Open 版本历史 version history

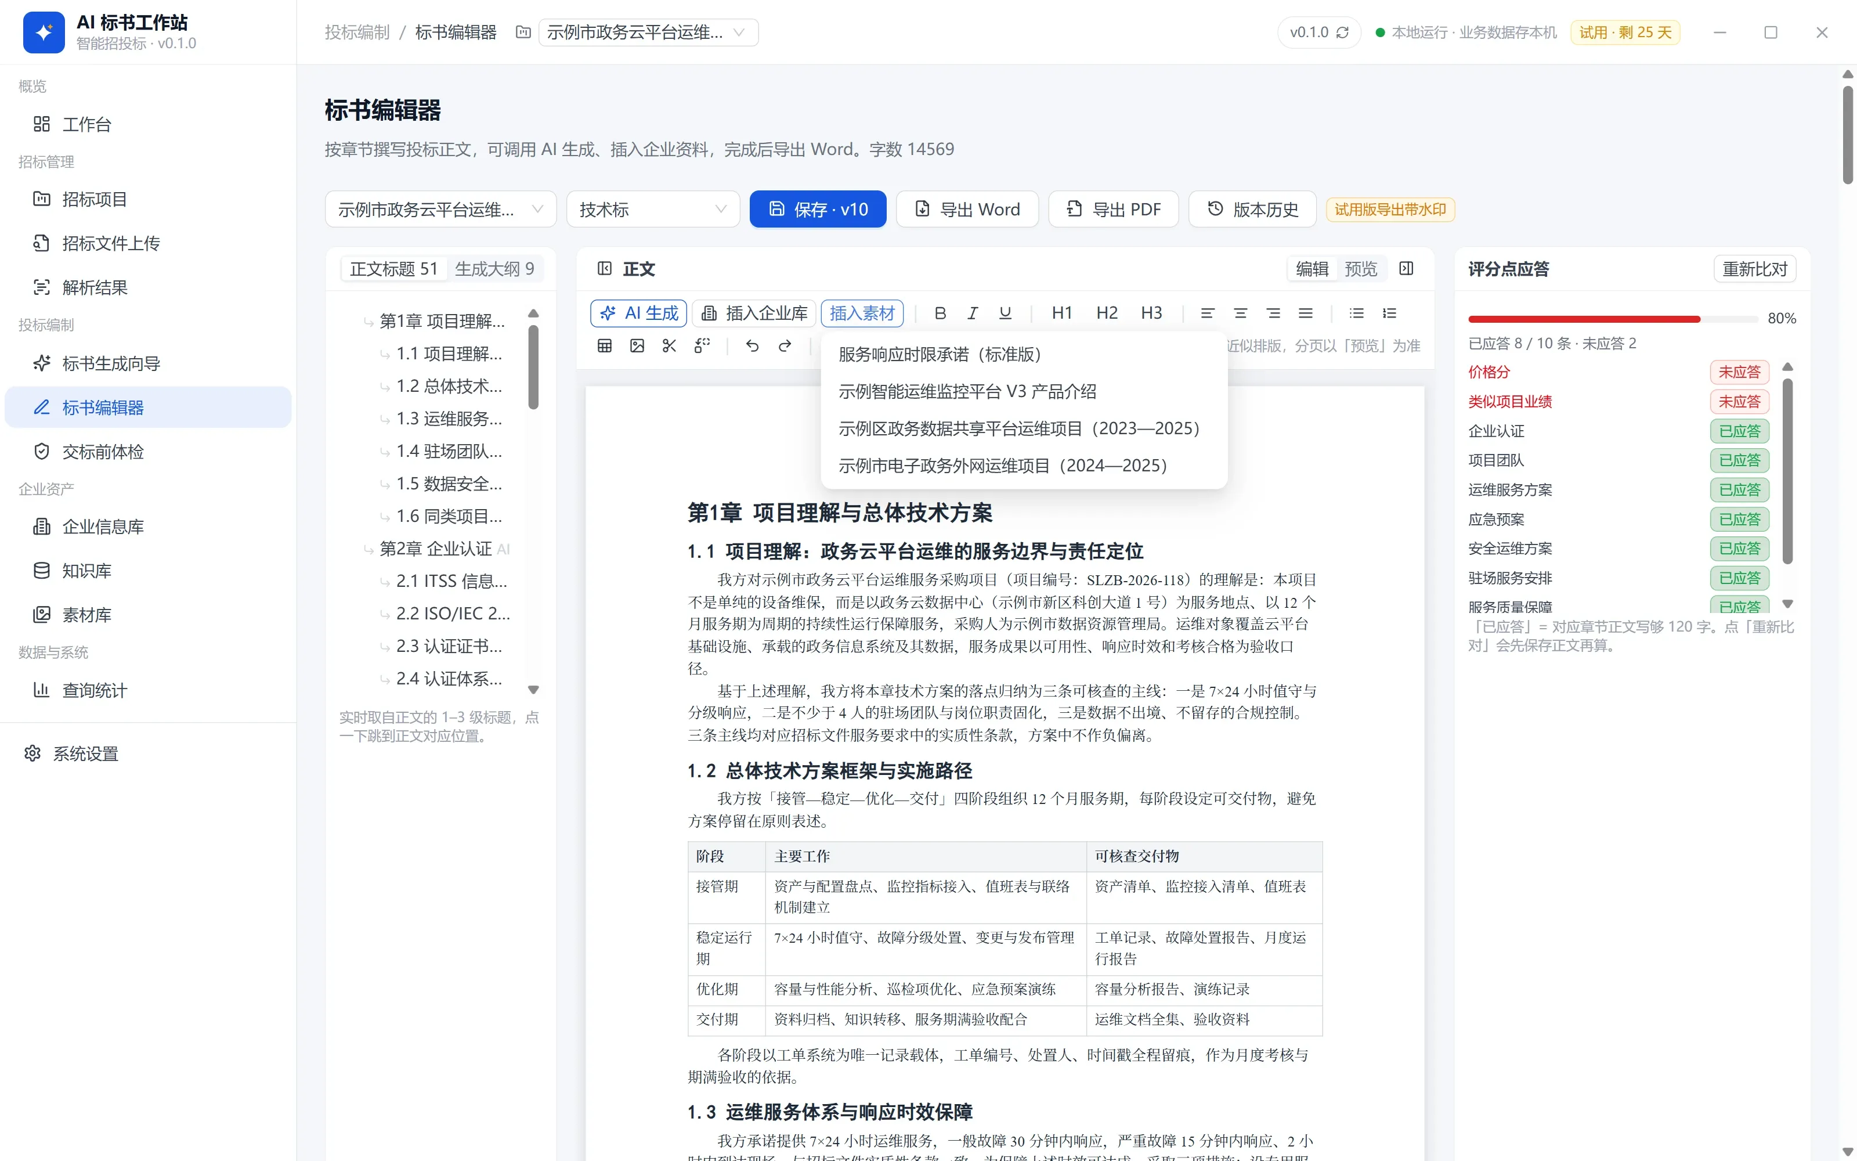click(x=1252, y=210)
